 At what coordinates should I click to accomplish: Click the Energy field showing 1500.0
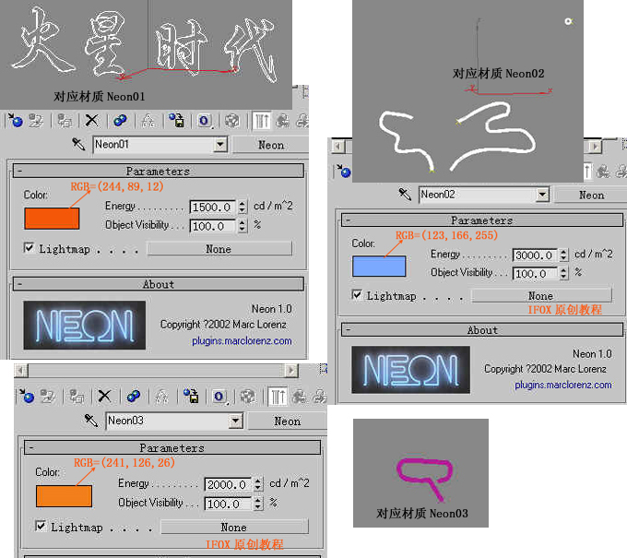214,207
